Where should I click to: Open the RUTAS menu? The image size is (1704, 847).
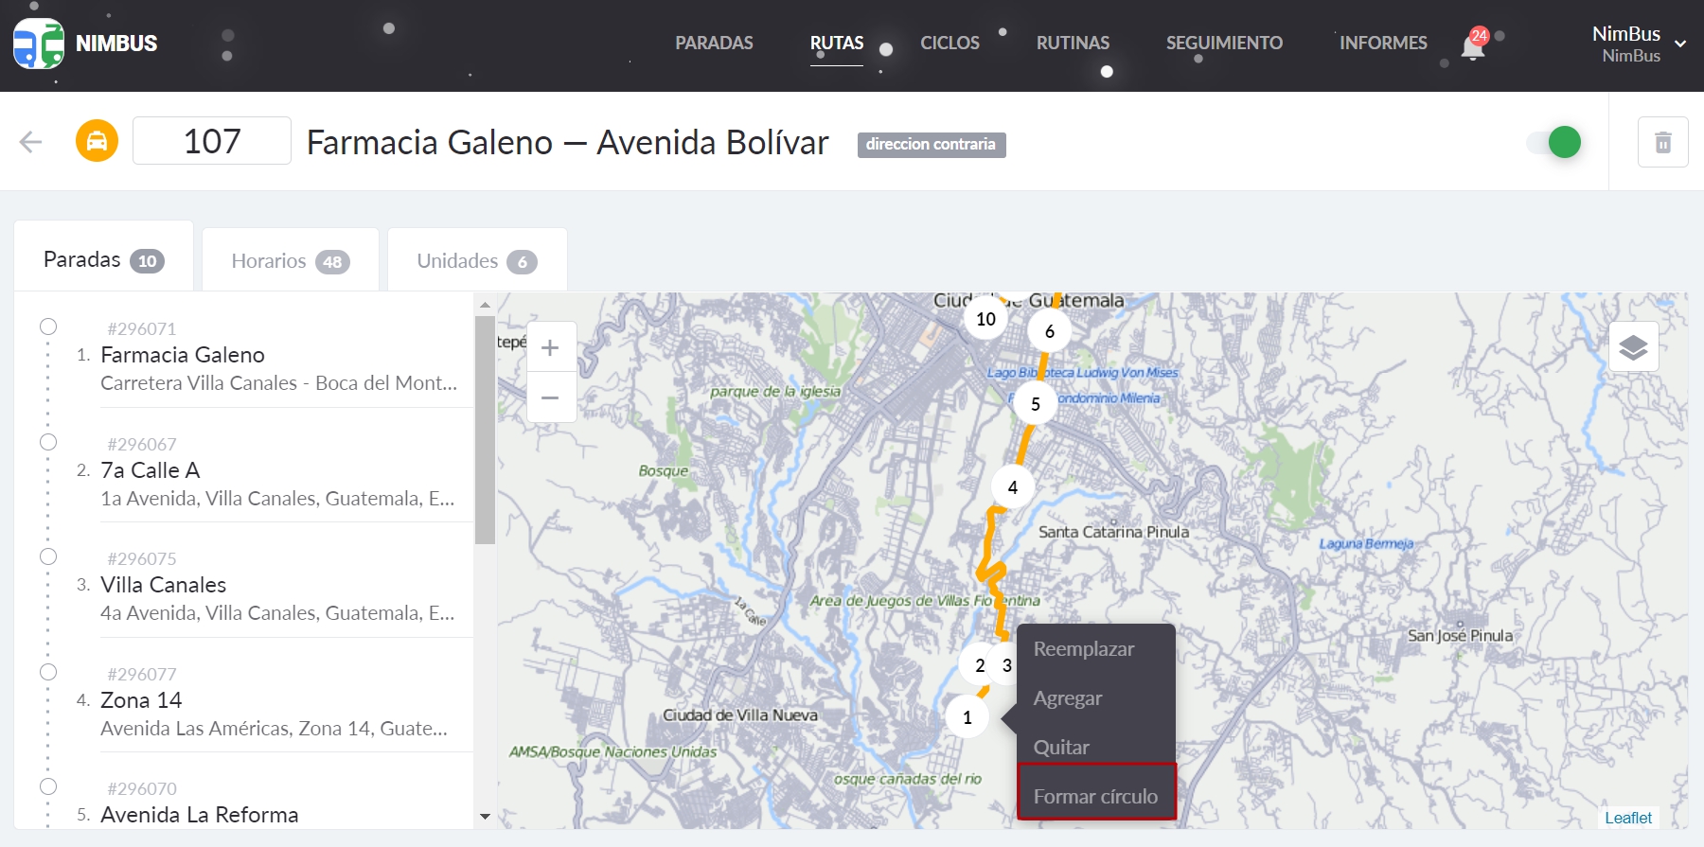click(x=837, y=43)
